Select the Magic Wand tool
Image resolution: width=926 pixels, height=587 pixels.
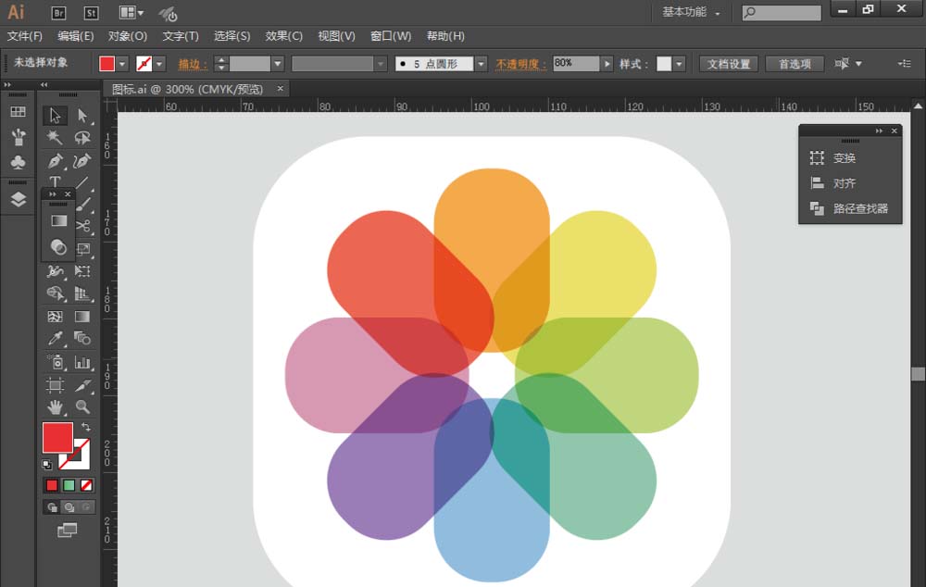(55, 138)
